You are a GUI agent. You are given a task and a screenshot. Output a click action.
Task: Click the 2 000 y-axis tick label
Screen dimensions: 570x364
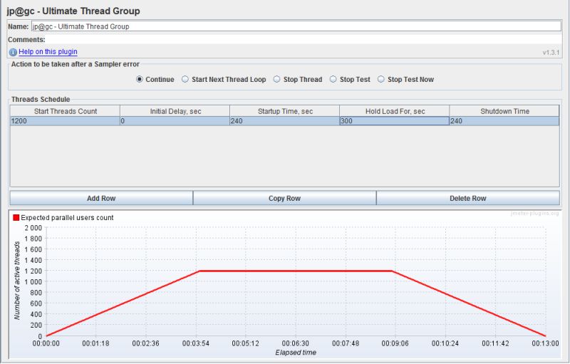click(x=33, y=228)
